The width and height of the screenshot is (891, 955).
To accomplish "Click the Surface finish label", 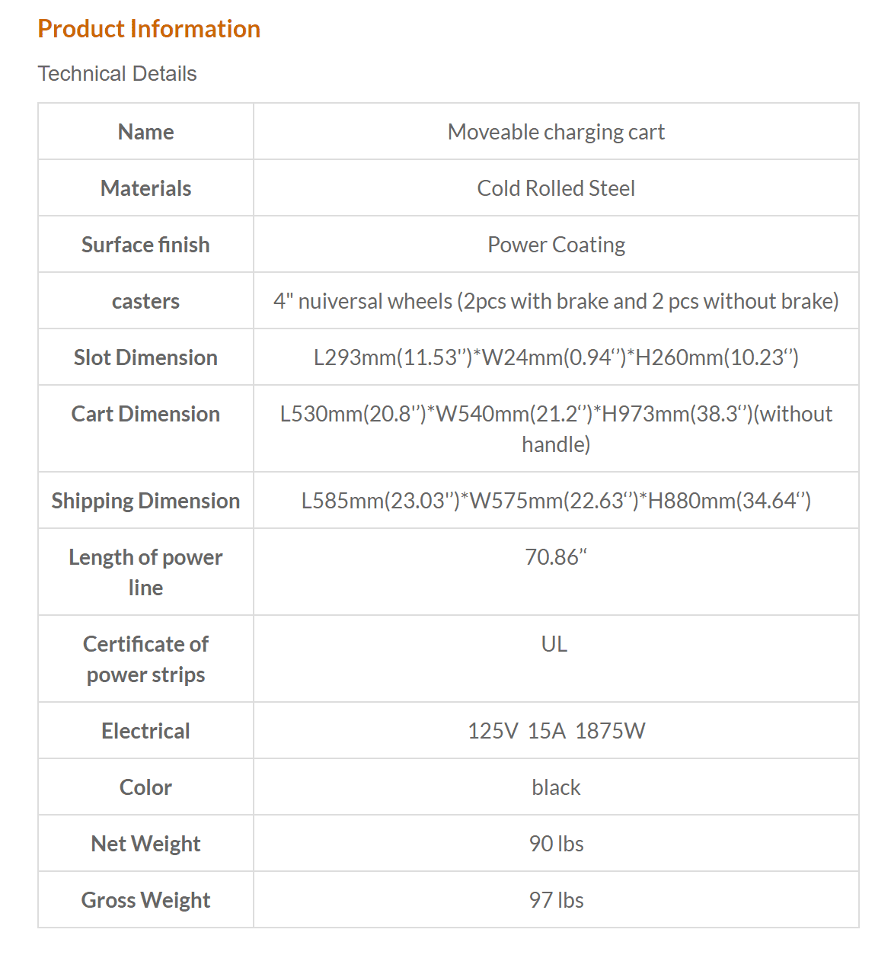I will 145,245.
